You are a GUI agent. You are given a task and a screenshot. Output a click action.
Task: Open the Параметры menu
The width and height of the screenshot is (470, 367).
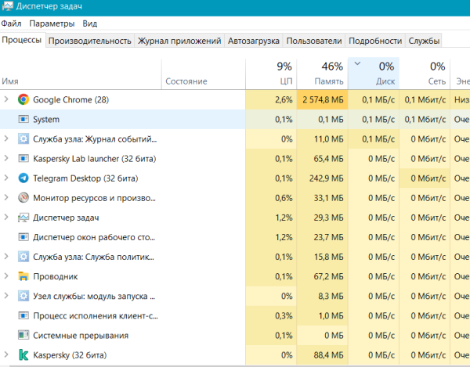coord(52,24)
